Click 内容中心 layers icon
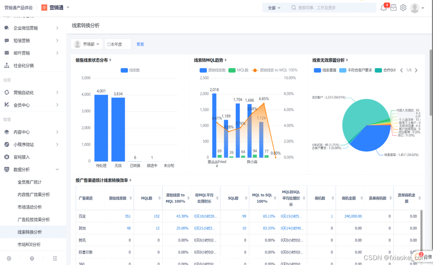 (7, 132)
